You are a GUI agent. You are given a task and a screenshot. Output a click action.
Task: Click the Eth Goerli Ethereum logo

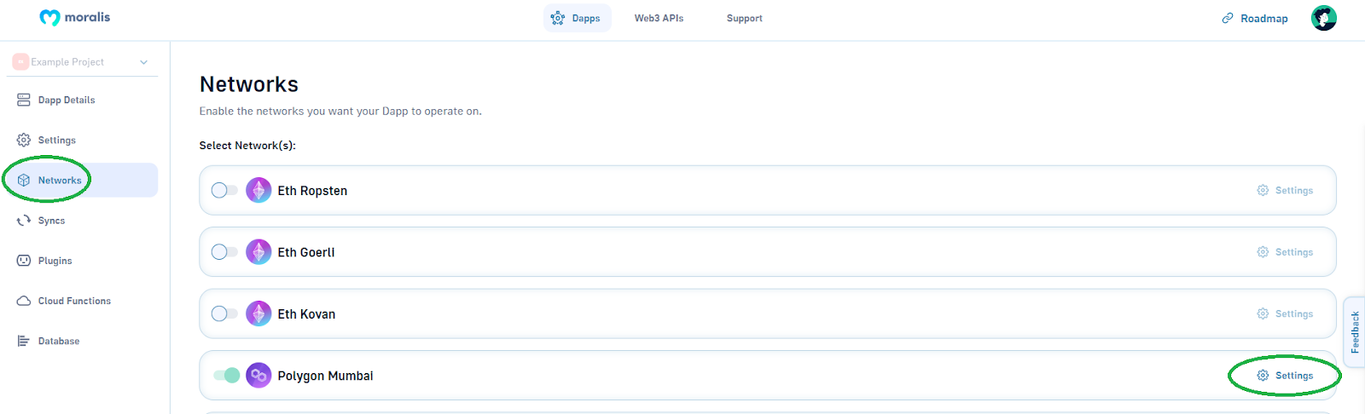click(x=258, y=251)
